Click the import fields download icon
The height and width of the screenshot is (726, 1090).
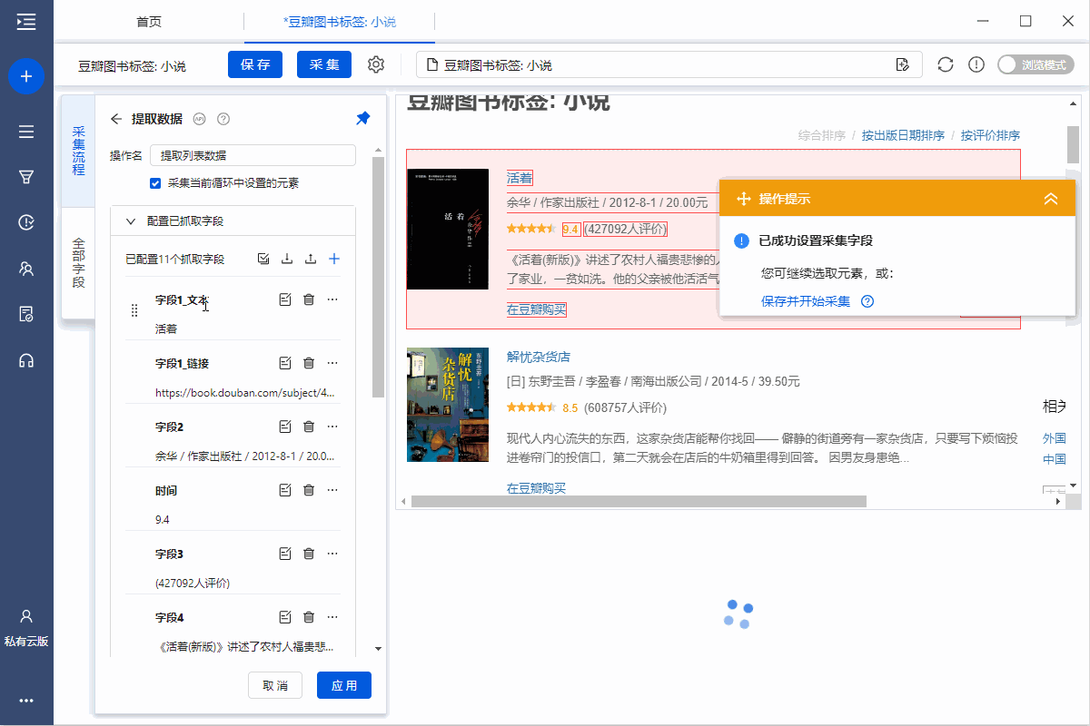point(287,259)
